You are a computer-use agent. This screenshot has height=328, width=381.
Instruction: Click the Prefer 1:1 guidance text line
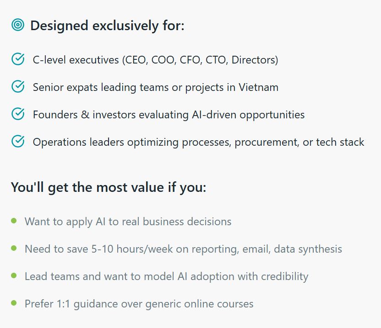click(x=139, y=304)
